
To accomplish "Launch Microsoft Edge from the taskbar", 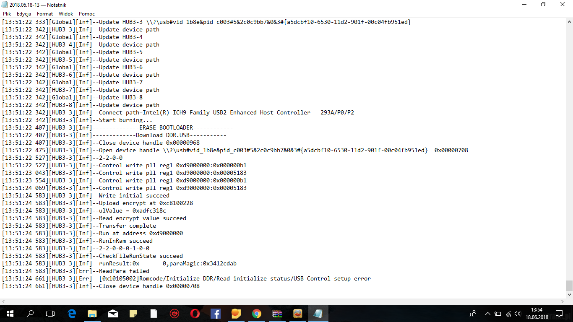I will [72, 314].
